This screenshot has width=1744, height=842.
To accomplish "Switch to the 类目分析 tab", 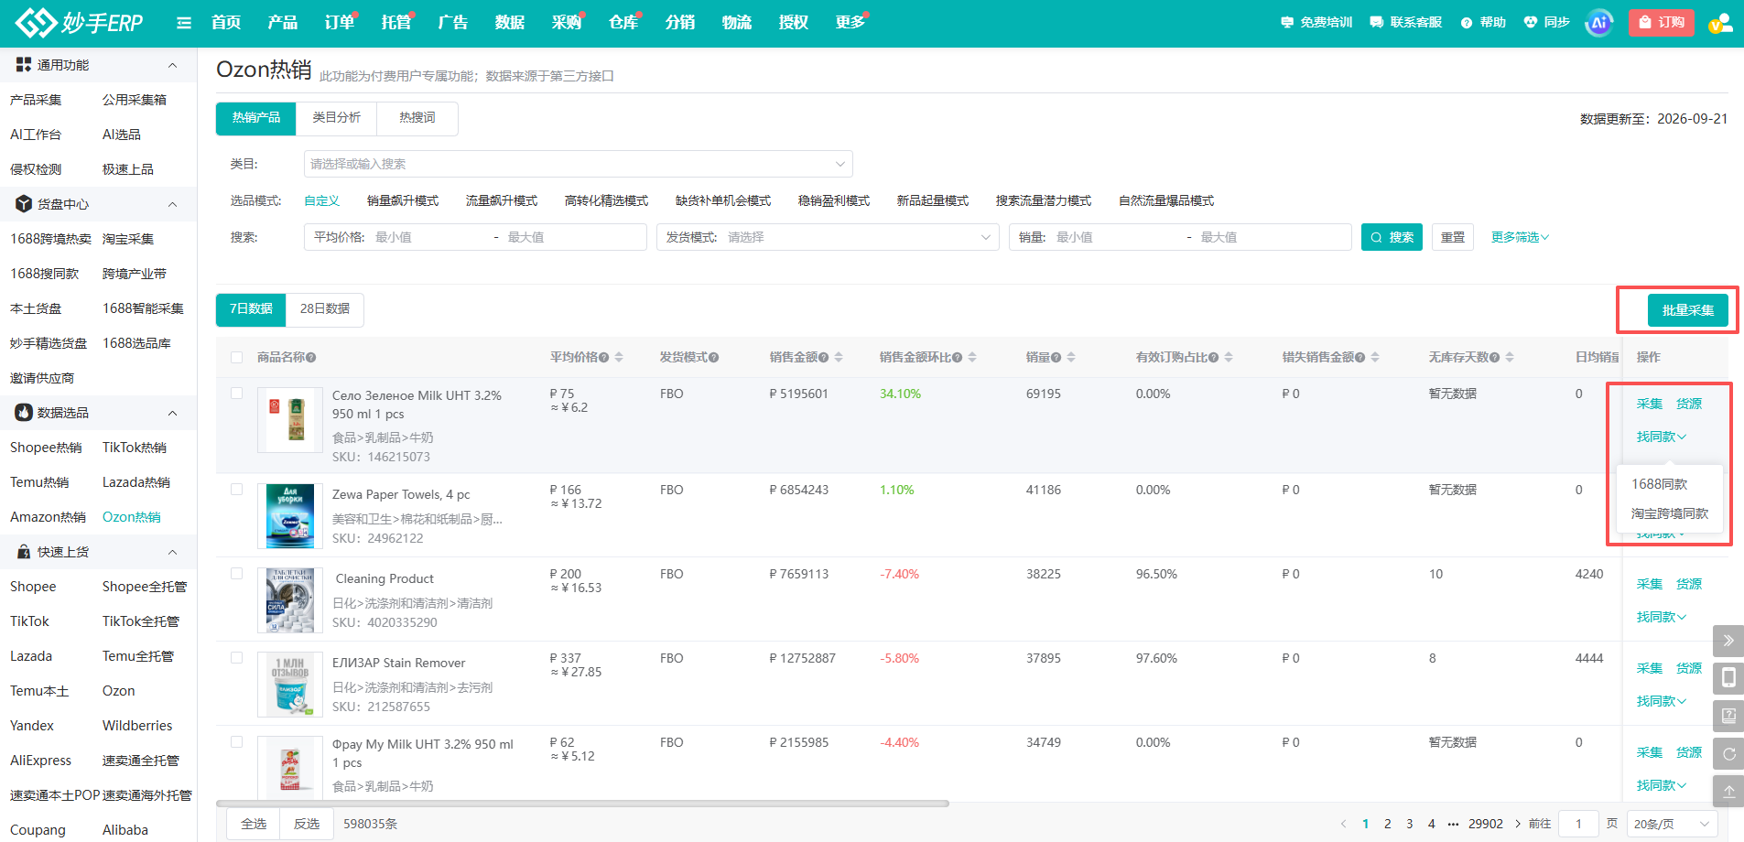I will tap(336, 118).
